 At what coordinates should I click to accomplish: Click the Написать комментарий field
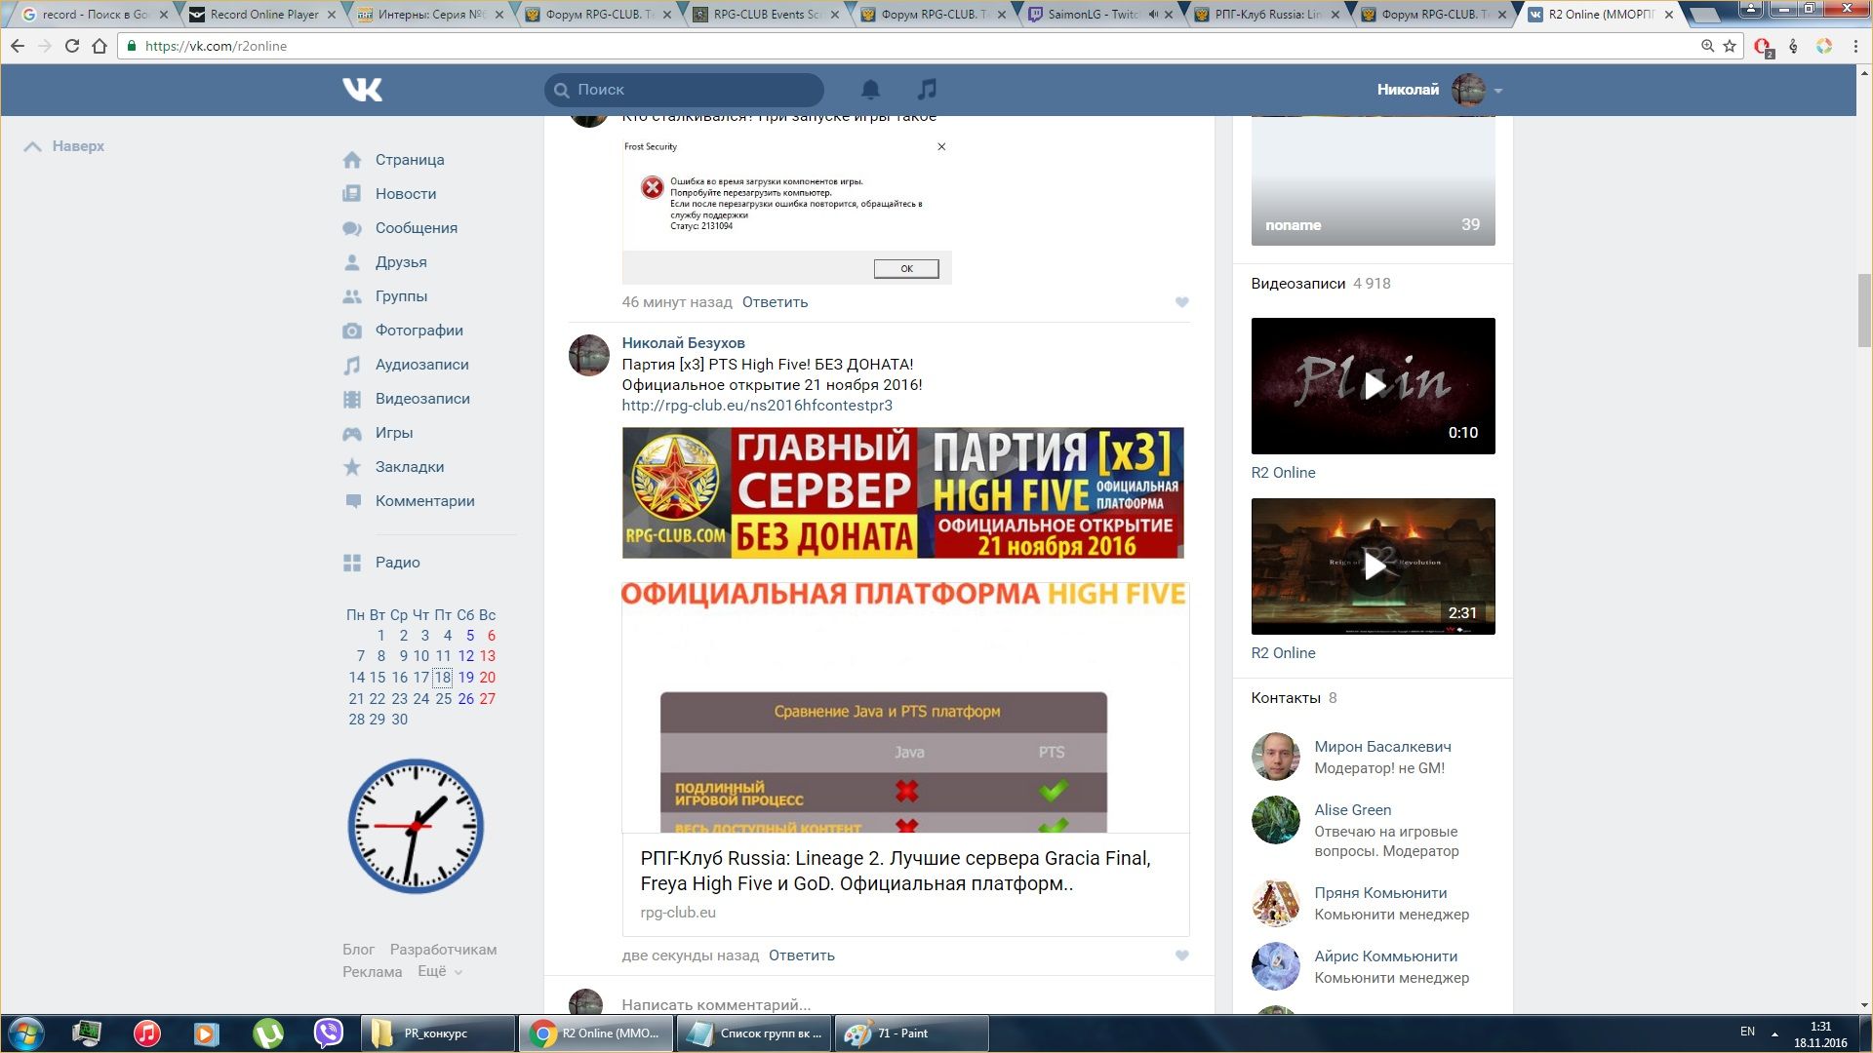point(902,1004)
